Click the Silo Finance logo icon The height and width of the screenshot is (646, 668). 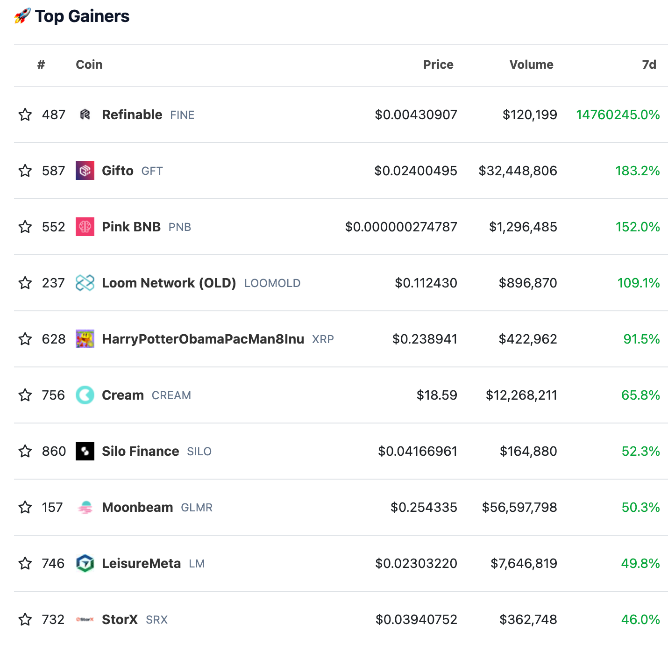coord(85,451)
